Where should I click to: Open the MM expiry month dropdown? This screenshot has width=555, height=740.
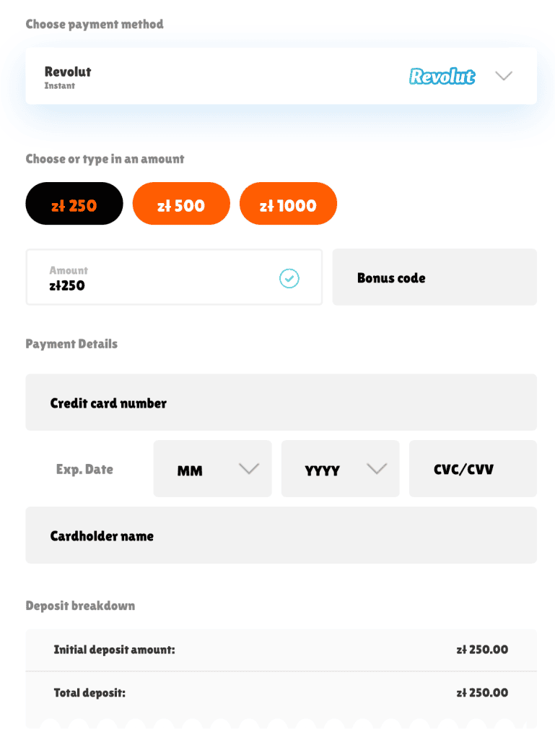coord(212,468)
